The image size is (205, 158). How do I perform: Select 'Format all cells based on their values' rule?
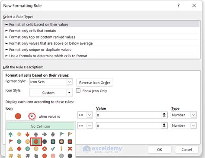click(x=102, y=24)
